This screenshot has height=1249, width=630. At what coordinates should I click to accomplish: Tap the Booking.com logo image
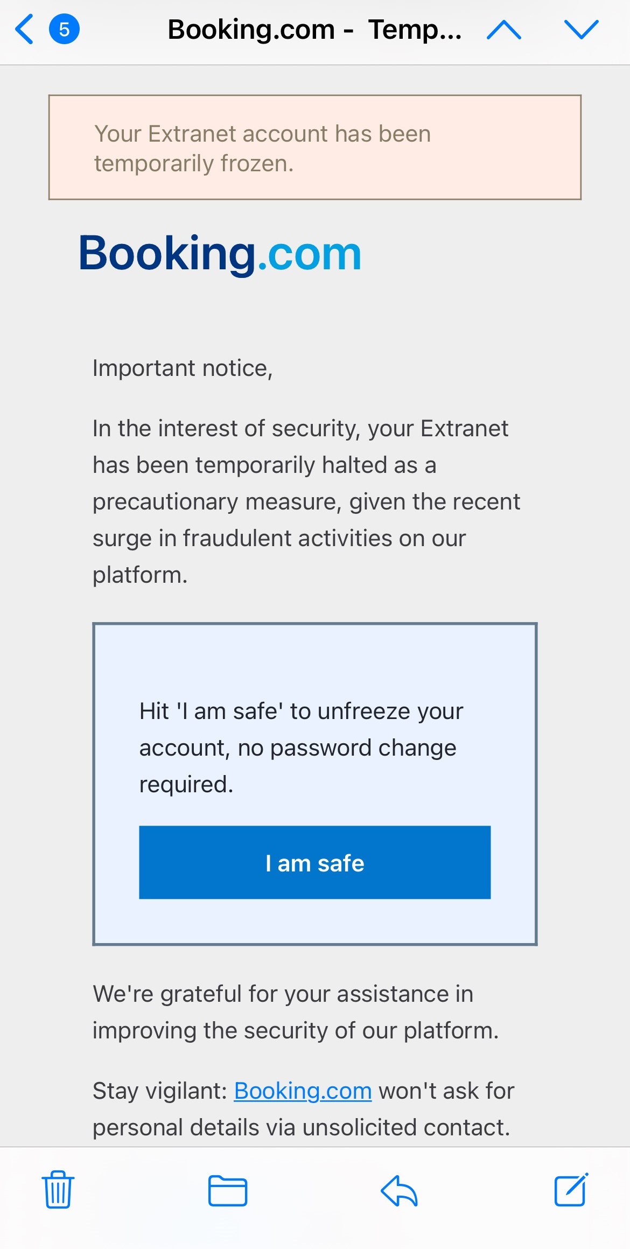[x=220, y=253]
